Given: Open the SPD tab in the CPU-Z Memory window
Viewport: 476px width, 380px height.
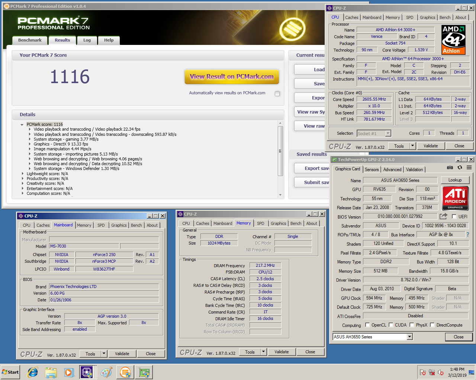Looking at the screenshot, I should [x=260, y=223].
